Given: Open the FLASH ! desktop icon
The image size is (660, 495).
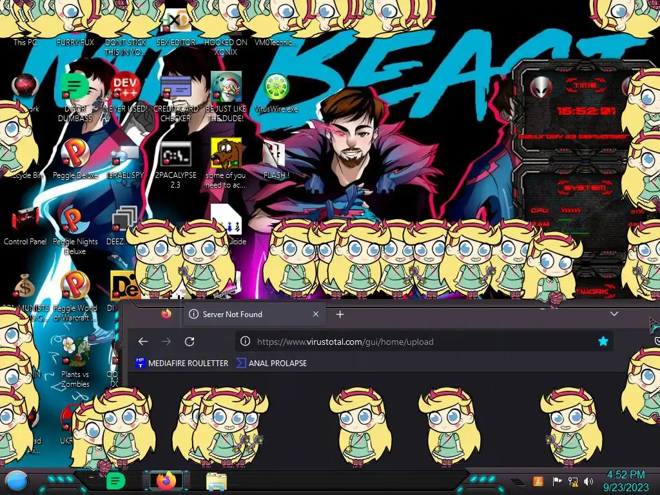Looking at the screenshot, I should pyautogui.click(x=276, y=160).
